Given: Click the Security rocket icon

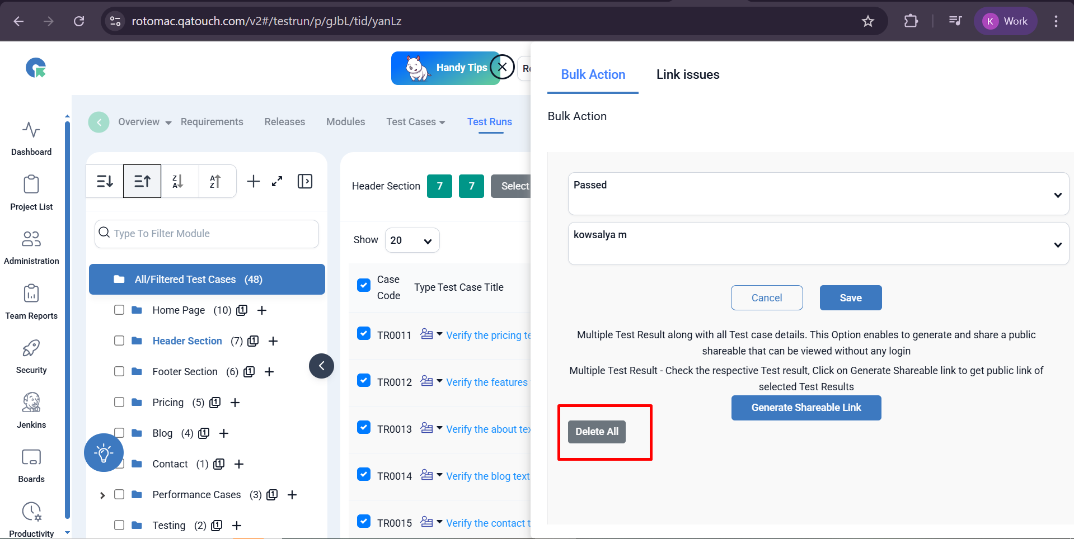Looking at the screenshot, I should pos(31,348).
